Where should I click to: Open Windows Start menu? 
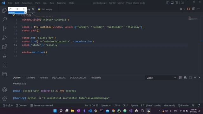[55, 111]
